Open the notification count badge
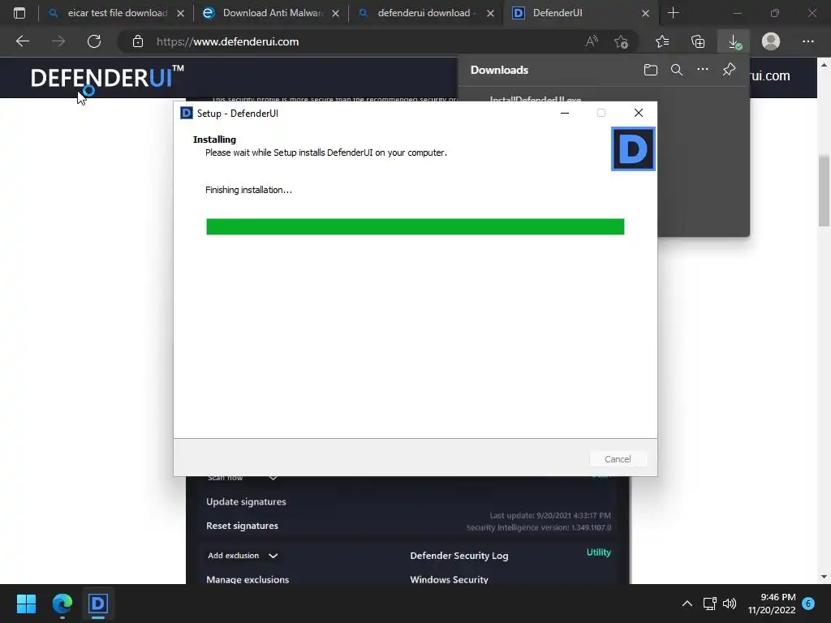 808,604
